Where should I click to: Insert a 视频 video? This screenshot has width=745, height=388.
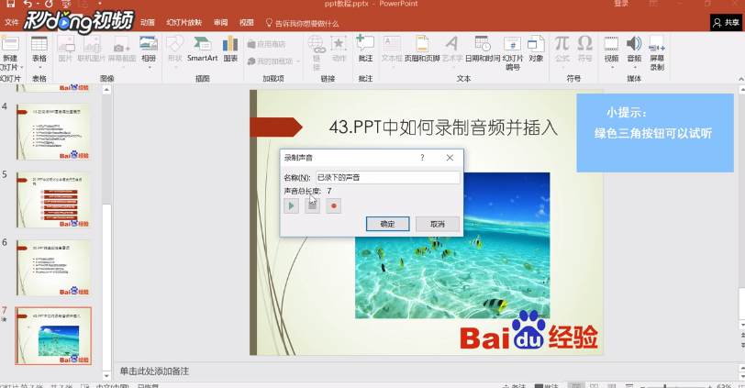tap(611, 51)
